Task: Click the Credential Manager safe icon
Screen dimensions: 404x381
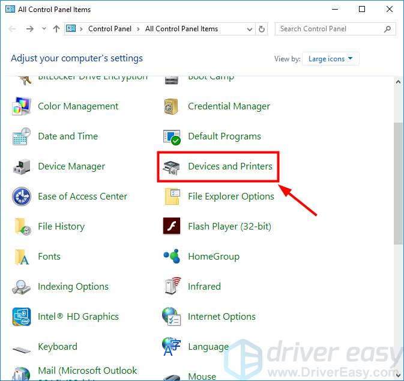Action: click(172, 106)
